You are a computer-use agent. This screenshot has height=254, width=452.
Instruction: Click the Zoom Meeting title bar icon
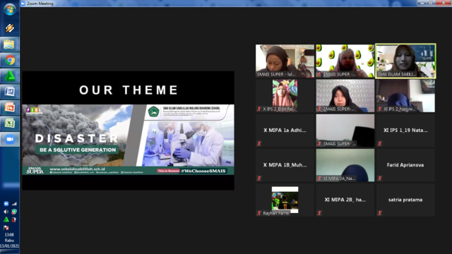click(x=23, y=4)
